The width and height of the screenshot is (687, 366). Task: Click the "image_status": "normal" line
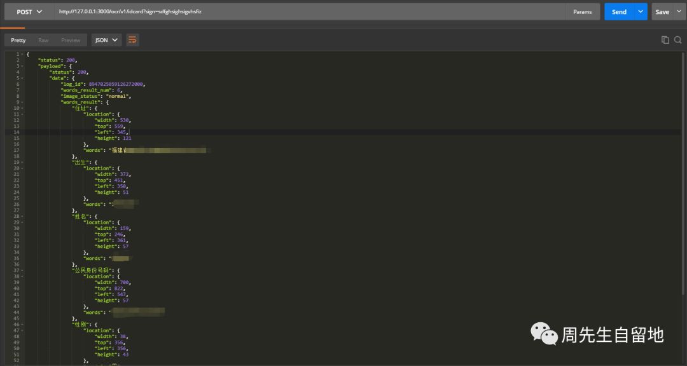(96, 97)
